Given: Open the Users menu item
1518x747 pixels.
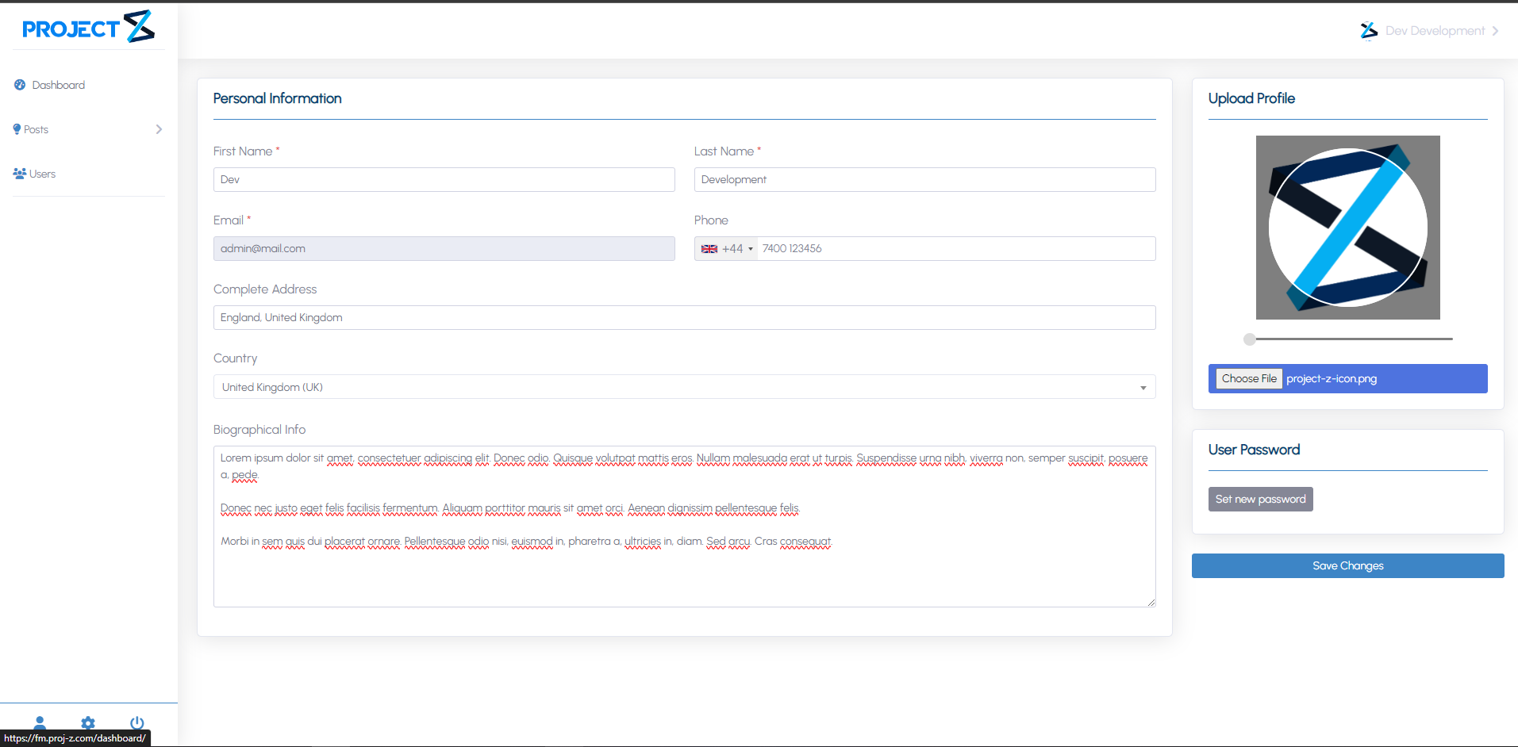Looking at the screenshot, I should pyautogui.click(x=42, y=174).
